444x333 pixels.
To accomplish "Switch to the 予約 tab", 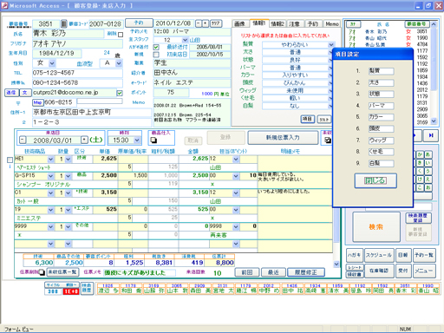I will pos(313,23).
